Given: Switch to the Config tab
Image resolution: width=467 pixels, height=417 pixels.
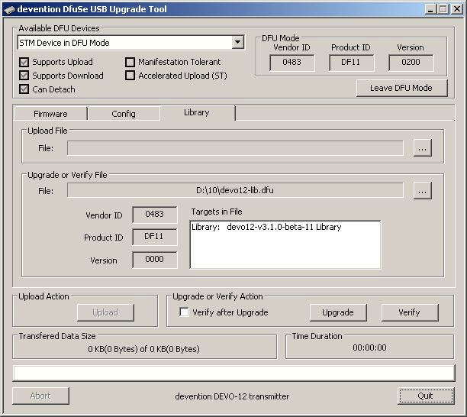Looking at the screenshot, I should tap(124, 114).
